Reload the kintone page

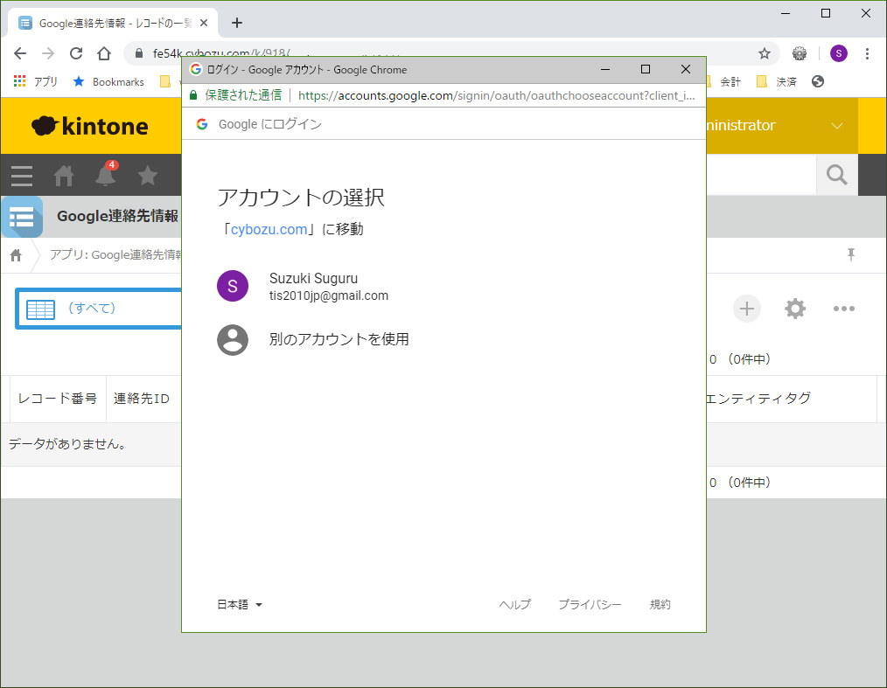click(x=76, y=53)
